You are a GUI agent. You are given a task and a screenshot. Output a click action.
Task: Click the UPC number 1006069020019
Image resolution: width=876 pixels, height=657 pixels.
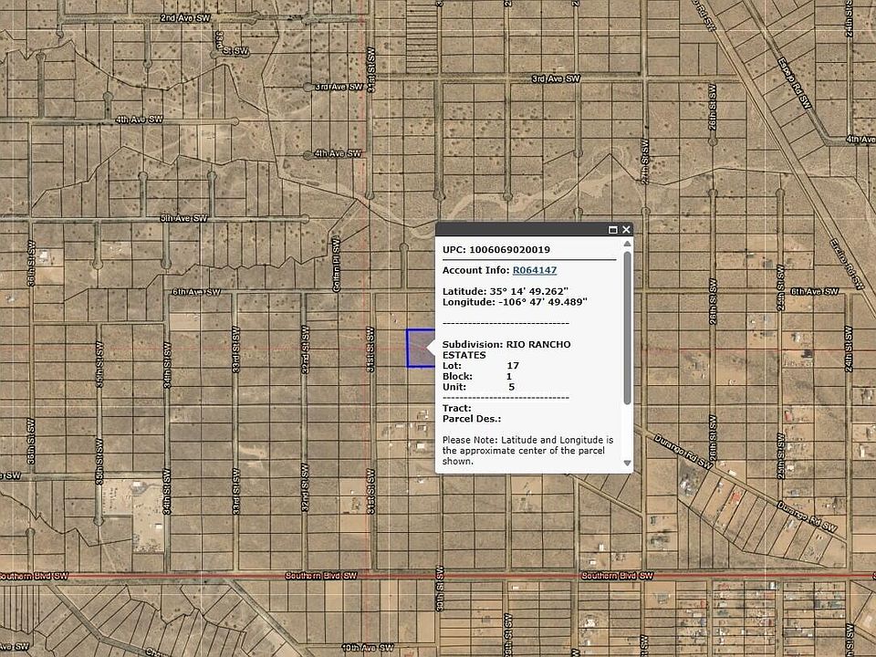(509, 249)
